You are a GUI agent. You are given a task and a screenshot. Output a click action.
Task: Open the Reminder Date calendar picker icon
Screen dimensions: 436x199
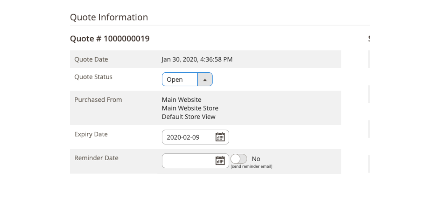pos(220,161)
